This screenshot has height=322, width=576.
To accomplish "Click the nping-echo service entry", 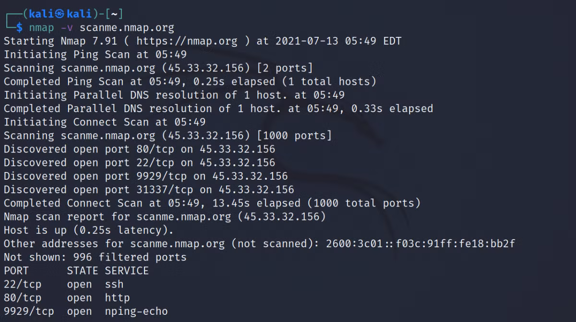I will pyautogui.click(x=136, y=311).
